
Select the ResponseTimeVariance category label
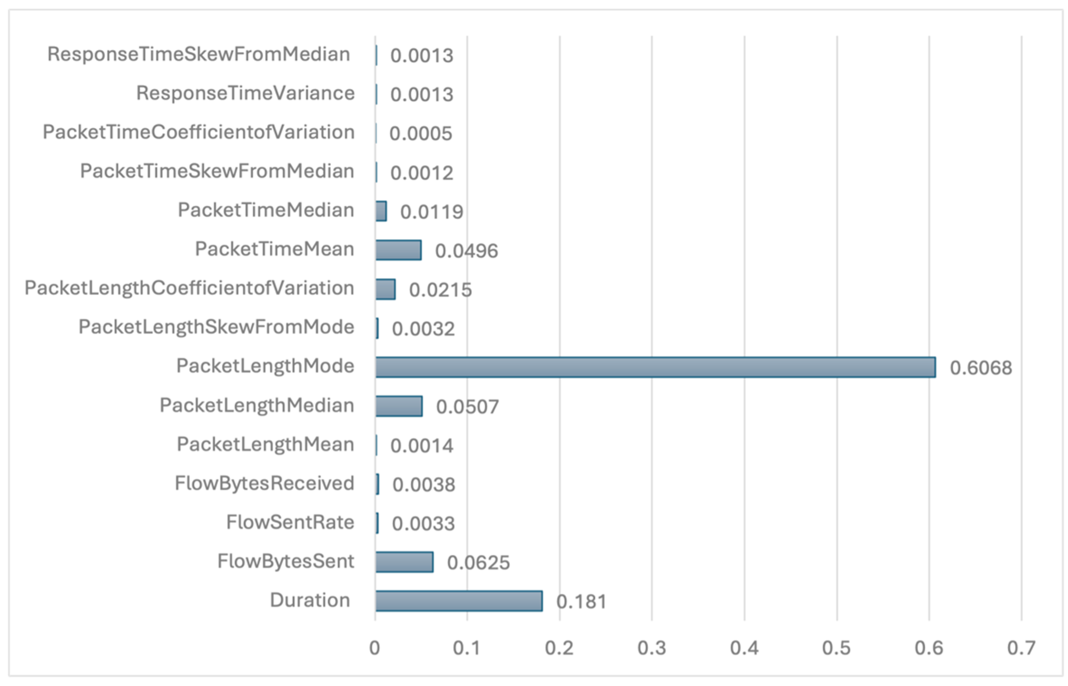coord(245,93)
